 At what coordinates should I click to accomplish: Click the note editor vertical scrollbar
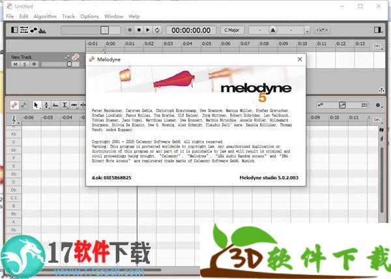(x=381, y=180)
